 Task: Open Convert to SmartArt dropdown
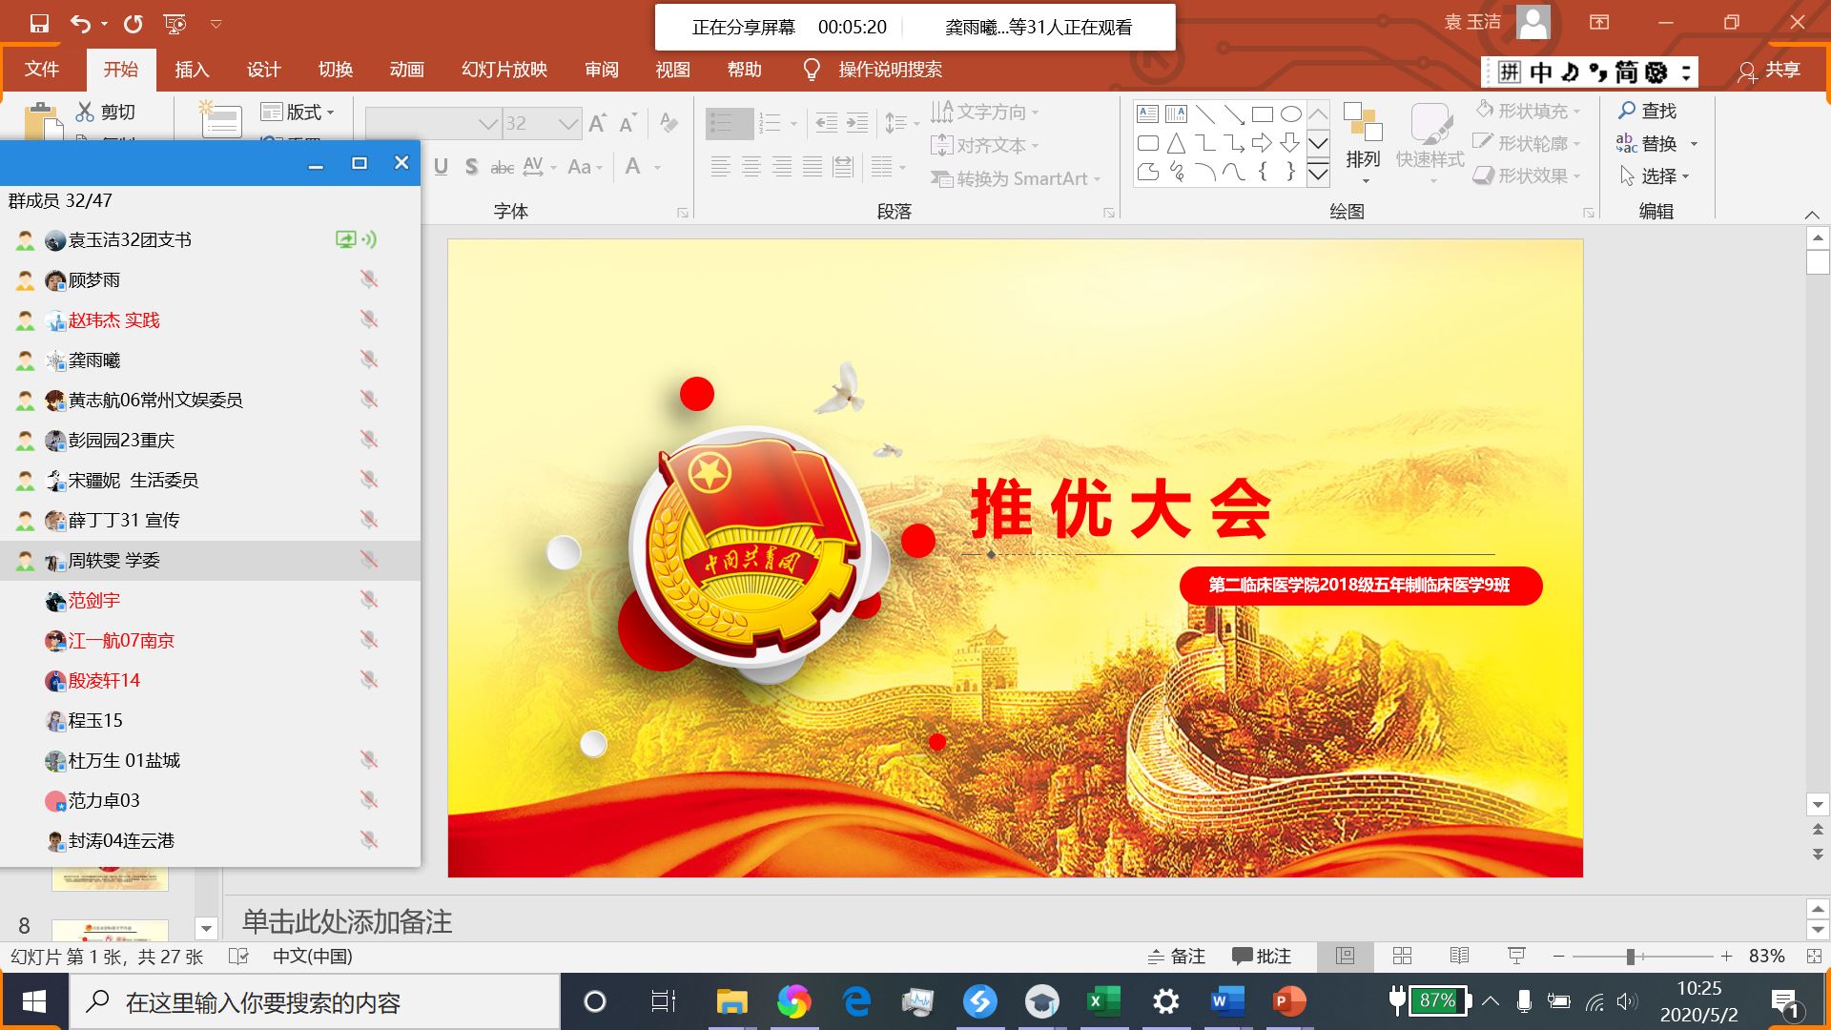(1017, 178)
